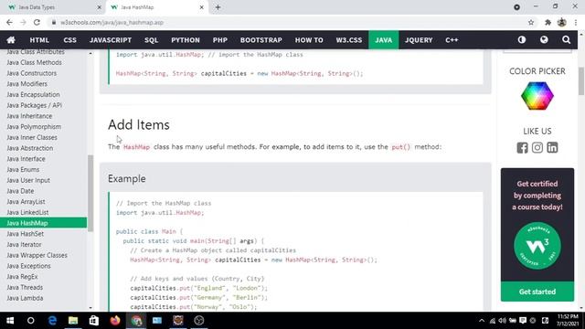This screenshot has height=329, width=585.
Task: Open JAVASCRIPT tutorial in top nav
Action: [x=111, y=40]
